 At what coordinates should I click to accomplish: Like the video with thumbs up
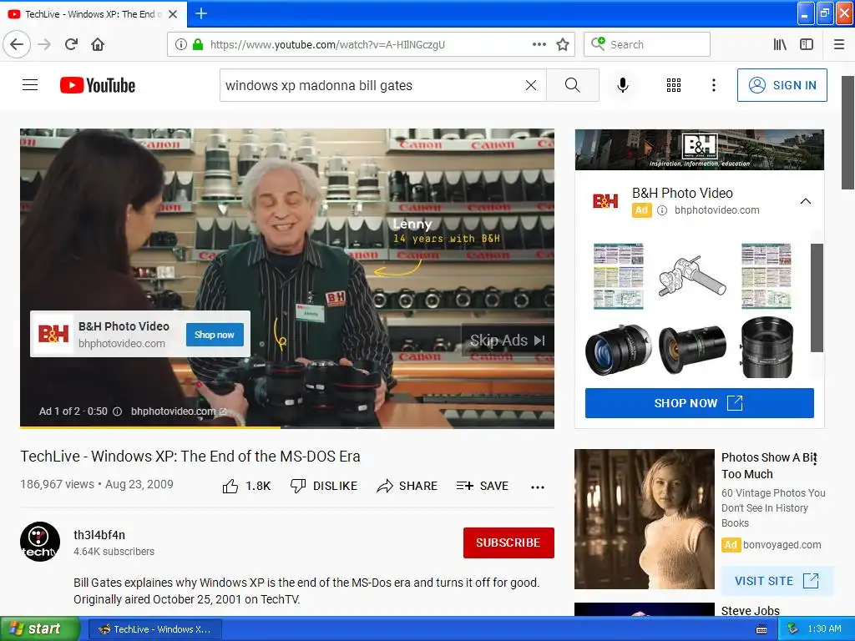[246, 486]
